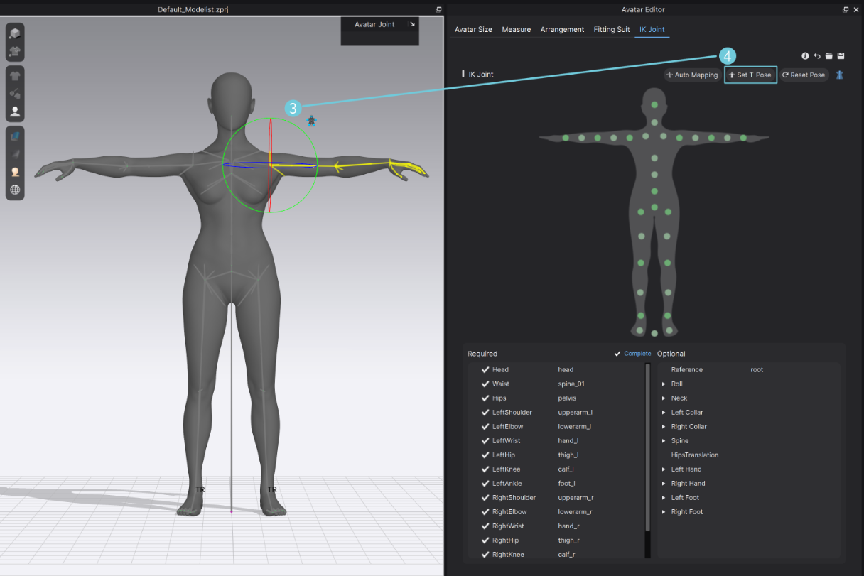Viewport: 864px width, 576px height.
Task: Toggle the LeftWrist joint checkmark
Action: click(x=485, y=440)
